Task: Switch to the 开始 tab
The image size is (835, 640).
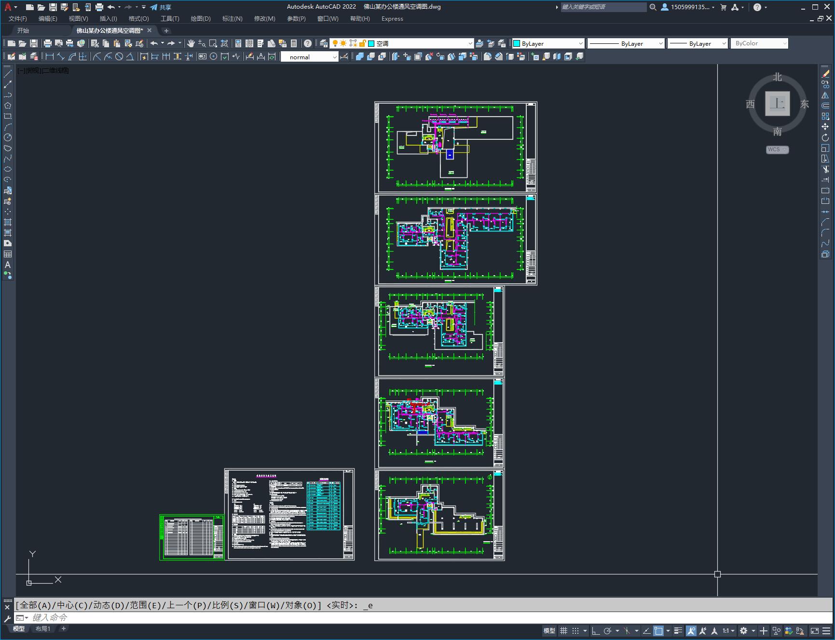Action: (23, 30)
